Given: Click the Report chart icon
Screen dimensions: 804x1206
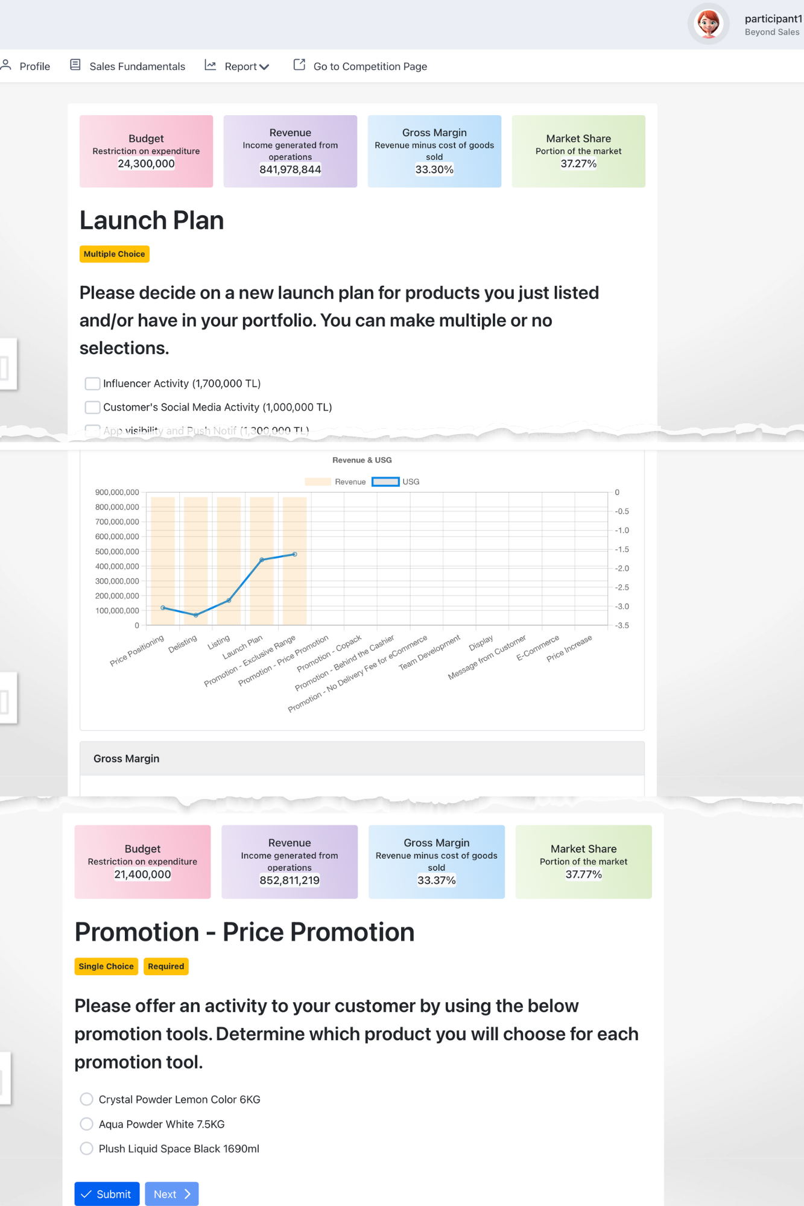Looking at the screenshot, I should coord(210,65).
